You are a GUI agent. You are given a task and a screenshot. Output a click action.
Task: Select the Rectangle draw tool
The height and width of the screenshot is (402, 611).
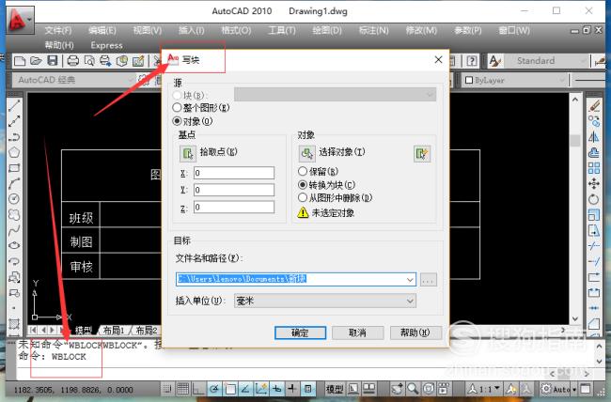14,168
